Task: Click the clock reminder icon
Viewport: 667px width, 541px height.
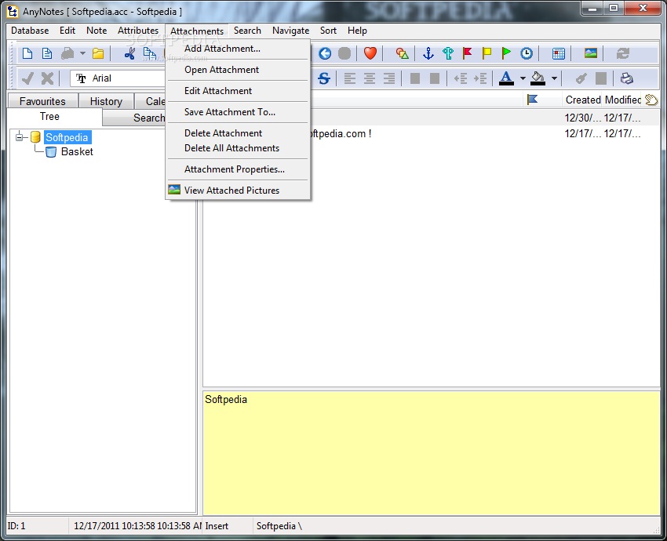Action: pos(527,53)
